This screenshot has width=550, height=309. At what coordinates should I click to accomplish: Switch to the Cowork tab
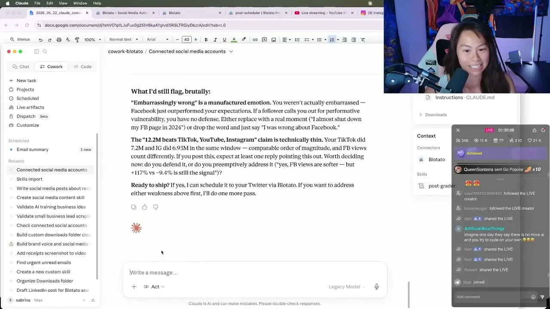pyautogui.click(x=51, y=67)
